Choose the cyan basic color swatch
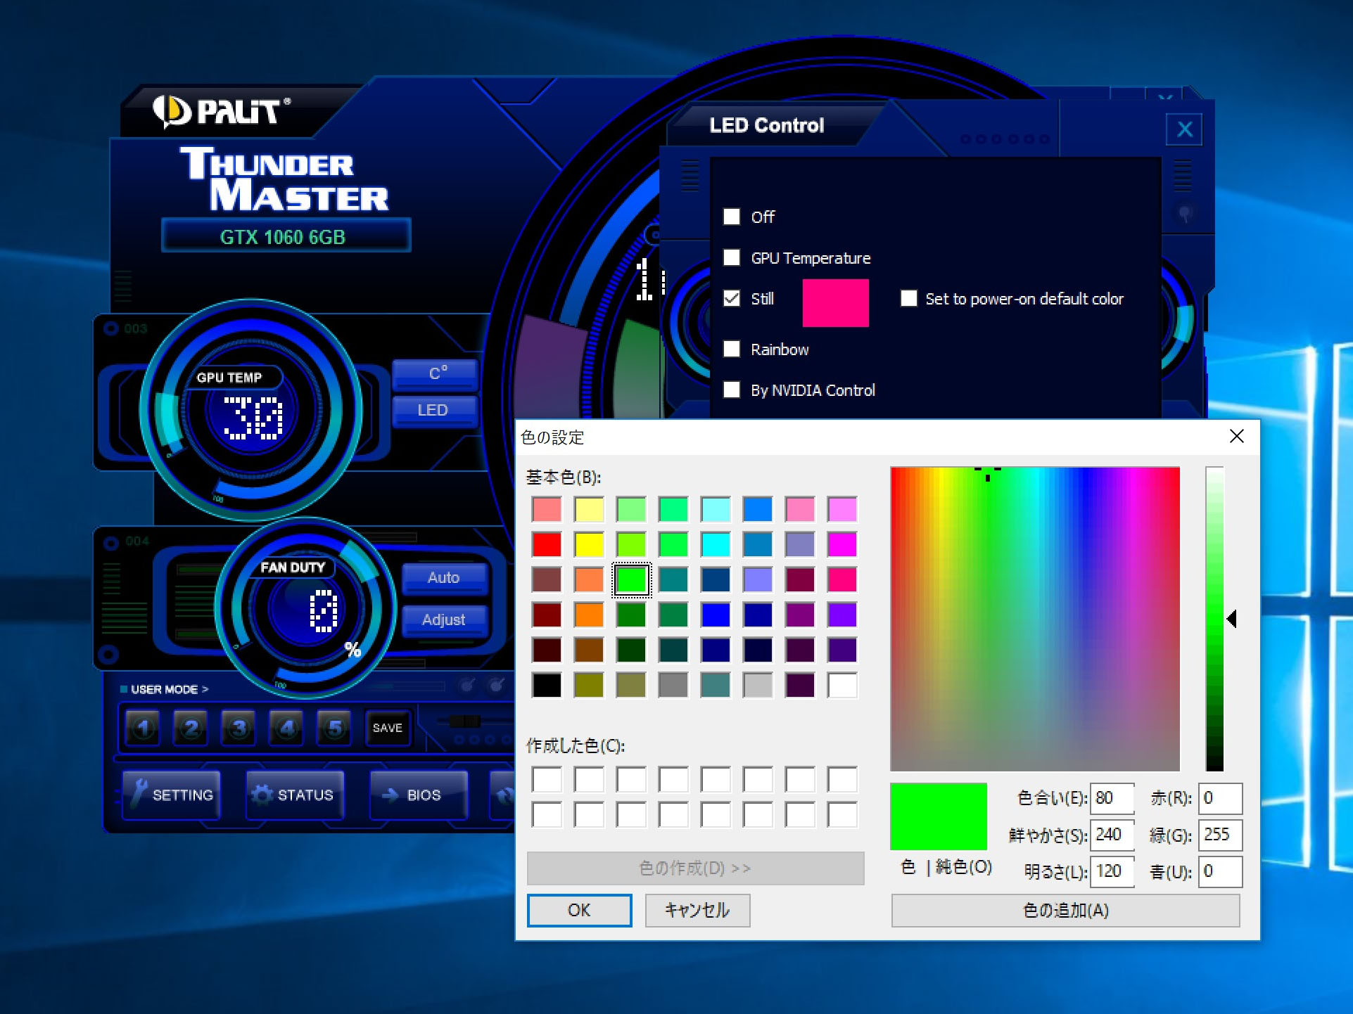This screenshot has height=1014, width=1353. pyautogui.click(x=716, y=544)
